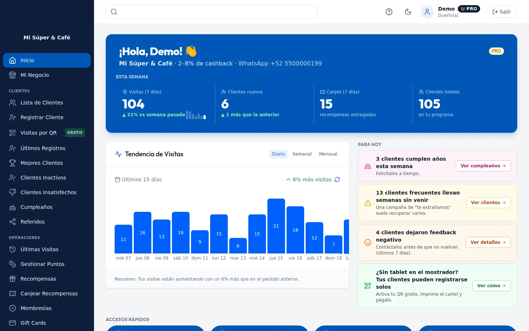Switch to the Diario tab
Viewport: 529px width, 331px height.
tap(278, 154)
